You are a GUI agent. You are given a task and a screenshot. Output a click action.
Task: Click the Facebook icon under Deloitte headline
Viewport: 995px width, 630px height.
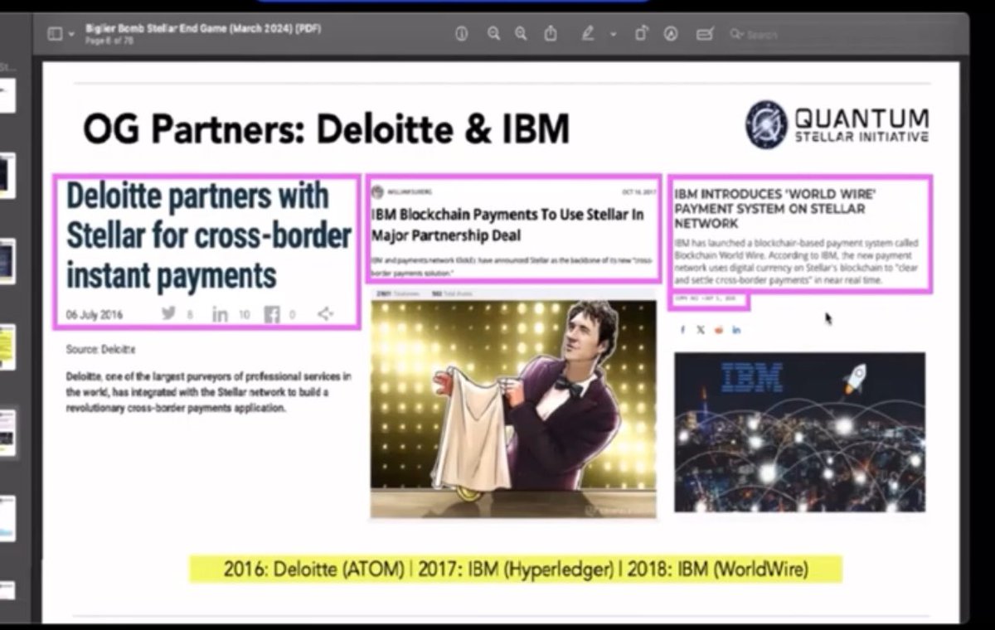[x=272, y=314]
